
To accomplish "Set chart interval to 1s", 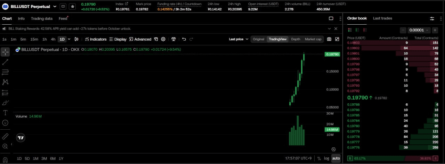I will click(5, 39).
